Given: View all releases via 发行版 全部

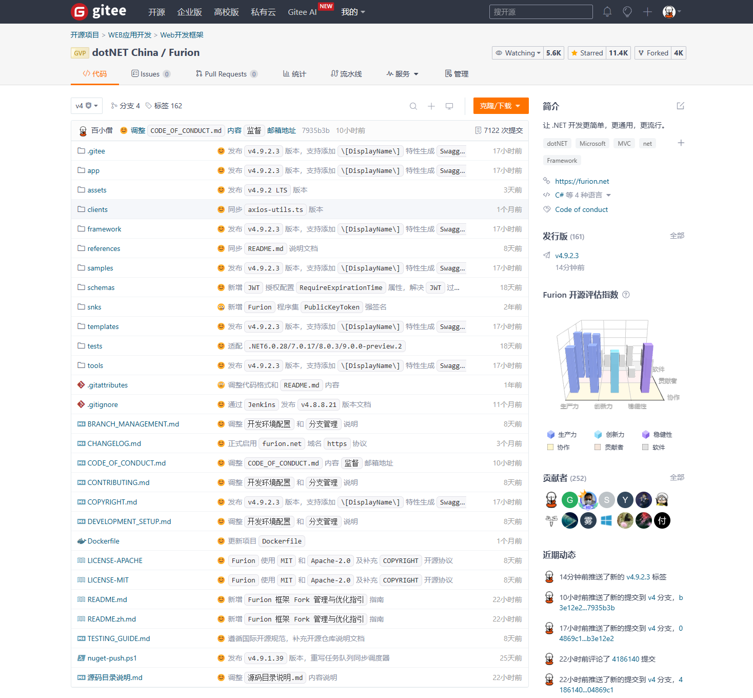Looking at the screenshot, I should [x=677, y=236].
